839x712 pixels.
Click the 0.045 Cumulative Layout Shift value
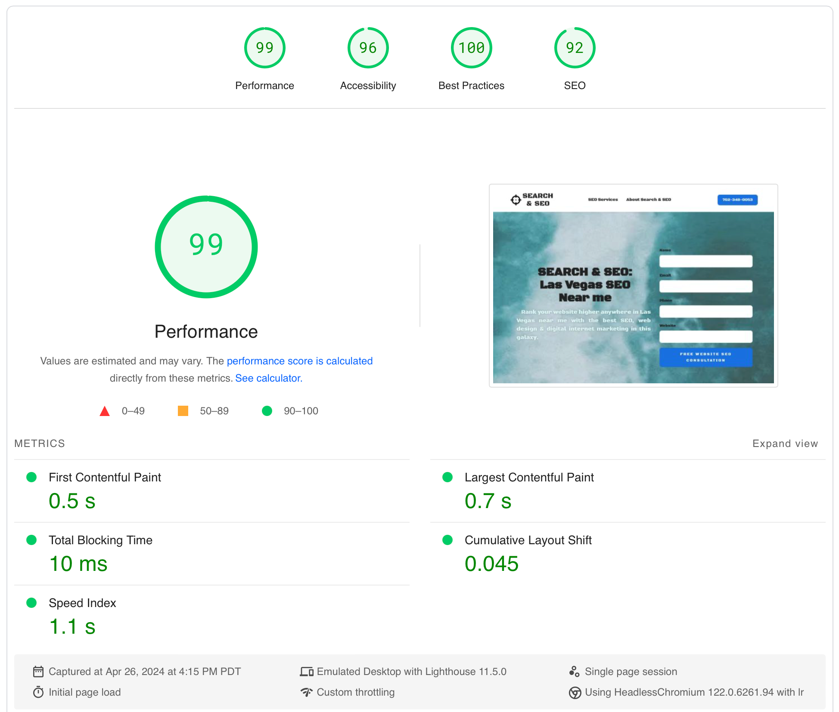[x=491, y=564]
